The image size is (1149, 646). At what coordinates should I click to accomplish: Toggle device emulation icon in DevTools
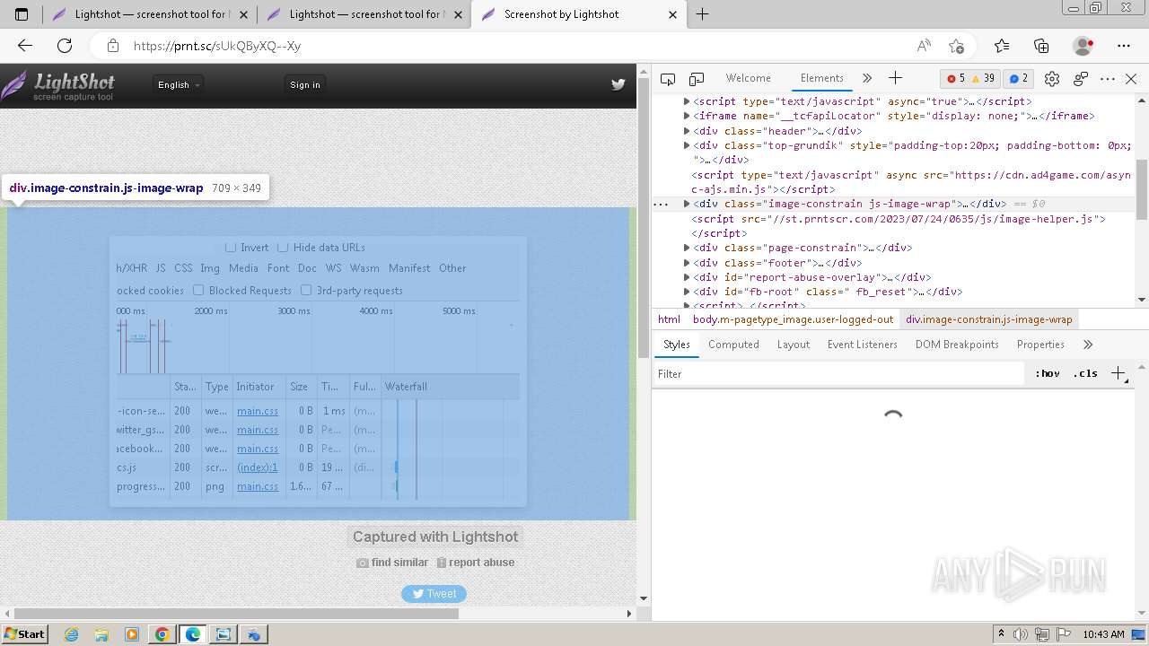click(697, 79)
